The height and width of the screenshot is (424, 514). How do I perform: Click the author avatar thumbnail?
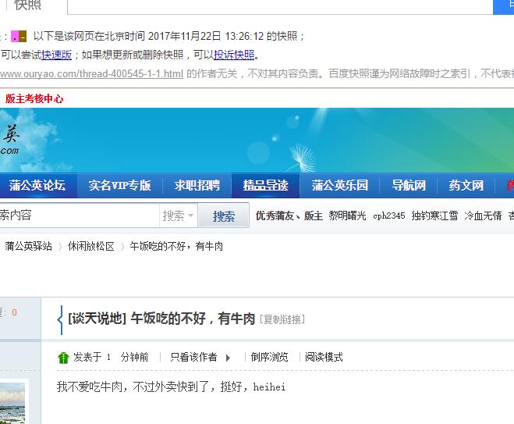pos(12,403)
